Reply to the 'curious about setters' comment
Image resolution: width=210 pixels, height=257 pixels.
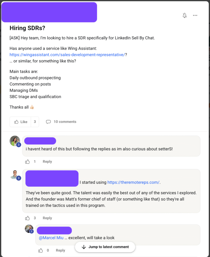pyautogui.click(x=47, y=162)
